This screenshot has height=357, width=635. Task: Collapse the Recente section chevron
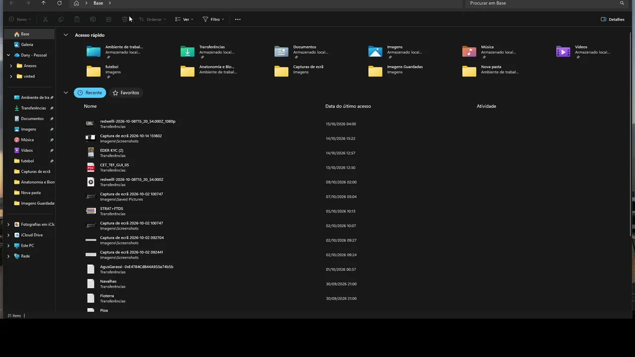[65, 93]
